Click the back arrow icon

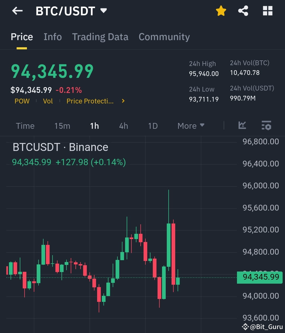pos(17,11)
